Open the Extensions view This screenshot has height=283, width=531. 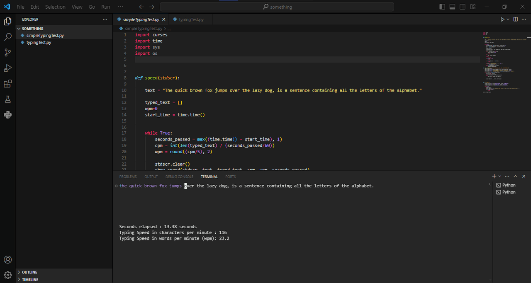click(x=7, y=84)
